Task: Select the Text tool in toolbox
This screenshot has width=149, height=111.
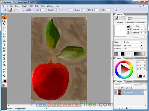Action: [4, 45]
